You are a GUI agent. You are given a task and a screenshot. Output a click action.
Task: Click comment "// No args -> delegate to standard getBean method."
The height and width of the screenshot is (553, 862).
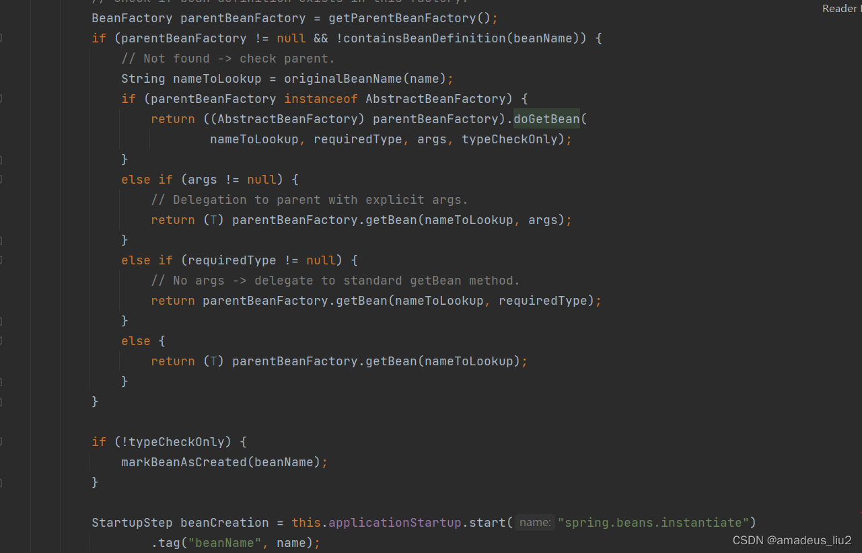[336, 281]
